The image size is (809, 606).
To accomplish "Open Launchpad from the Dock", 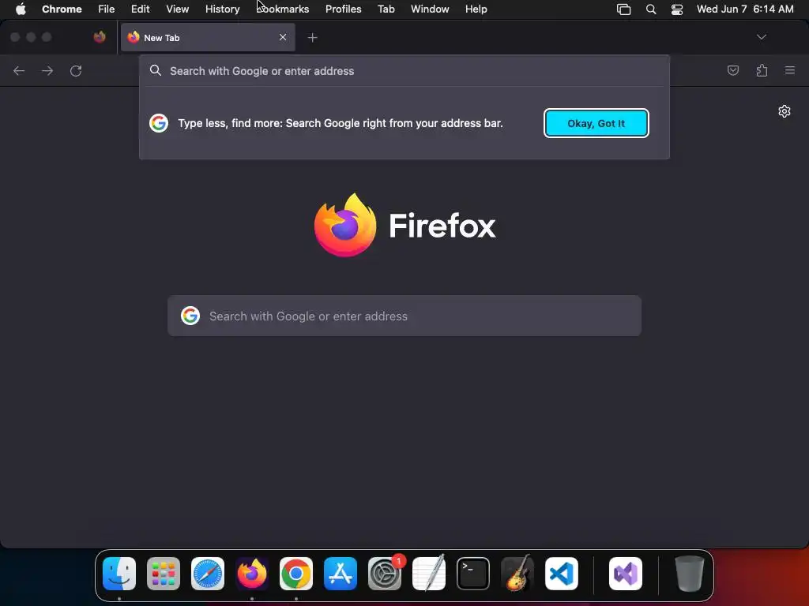I will tap(164, 574).
